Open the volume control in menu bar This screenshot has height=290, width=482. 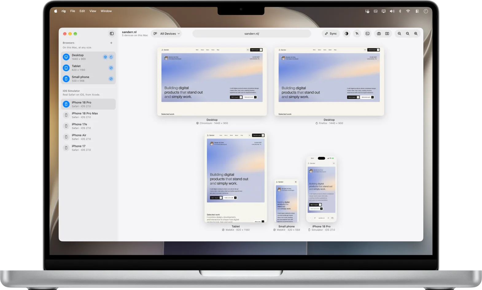[392, 11]
